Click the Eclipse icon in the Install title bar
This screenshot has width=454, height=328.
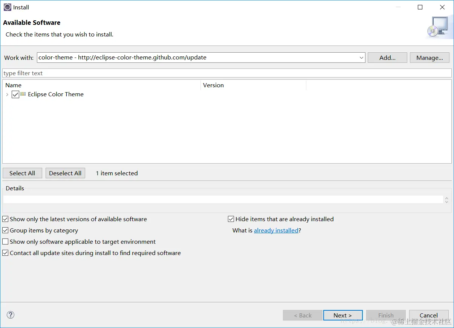coord(7,7)
